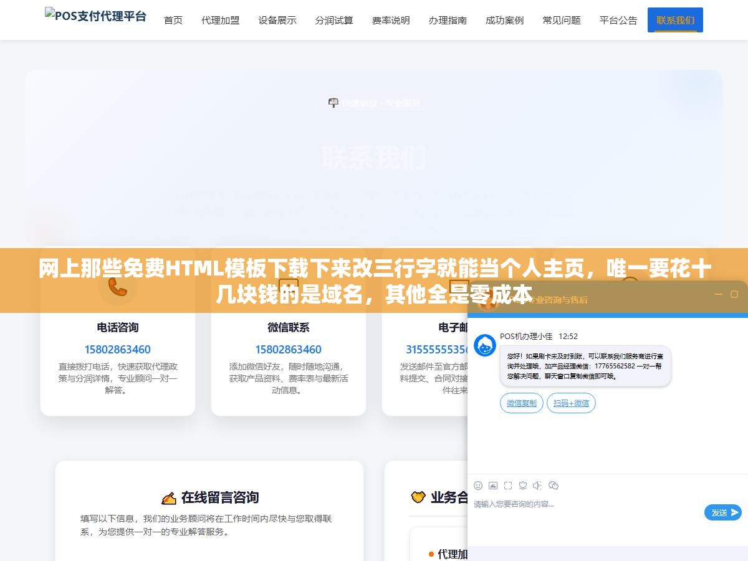Click 电话咨询 description starting 直接拨打电话
Screen dimensions: 748x561
pyautogui.click(x=118, y=378)
